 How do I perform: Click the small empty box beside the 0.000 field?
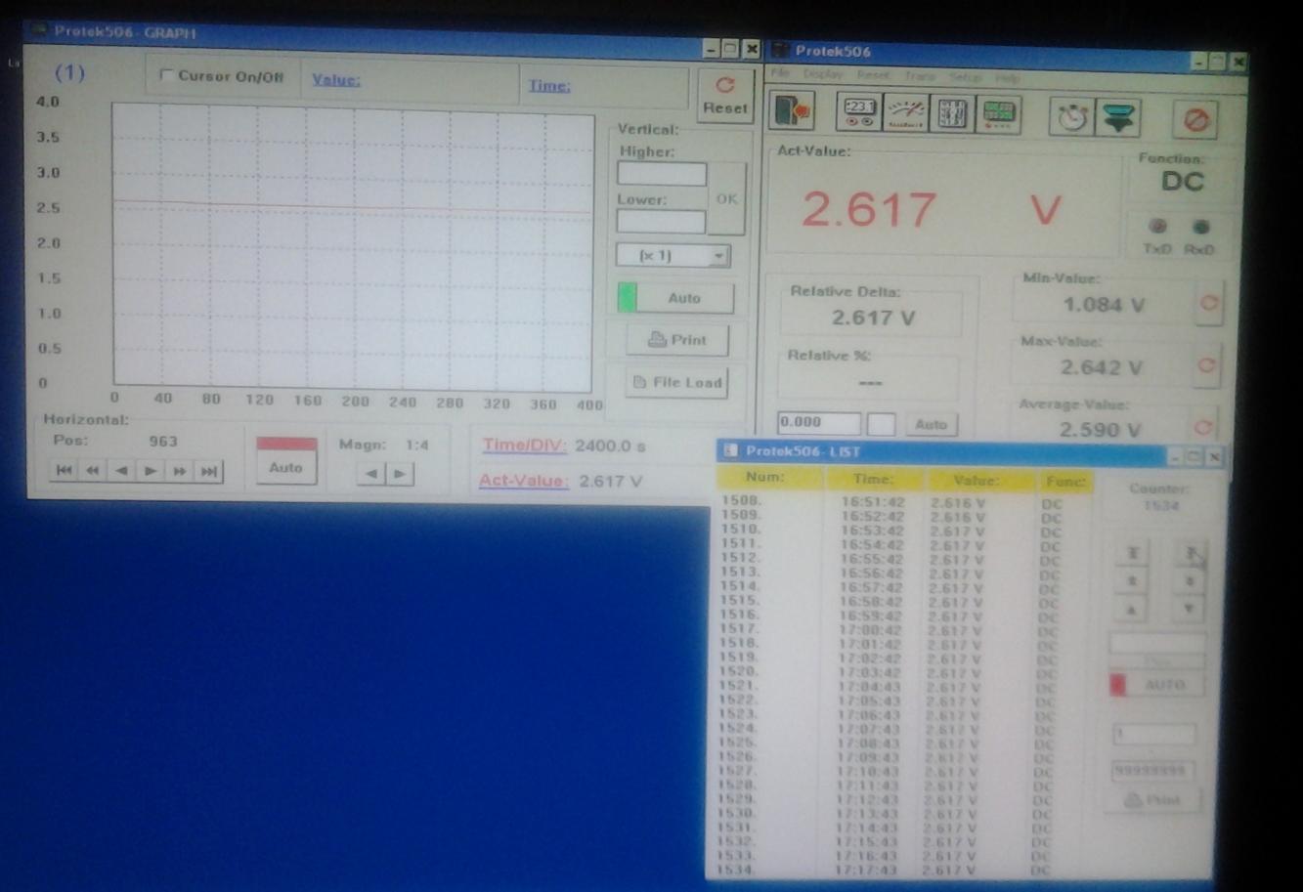(881, 424)
